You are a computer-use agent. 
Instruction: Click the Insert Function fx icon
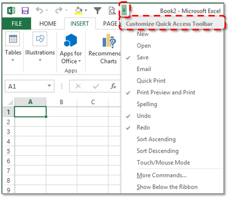pos(113,86)
